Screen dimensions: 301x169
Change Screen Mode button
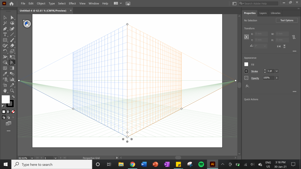(x=9, y=124)
